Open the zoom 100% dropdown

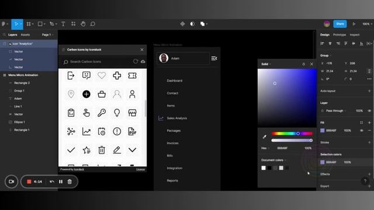pos(368,24)
